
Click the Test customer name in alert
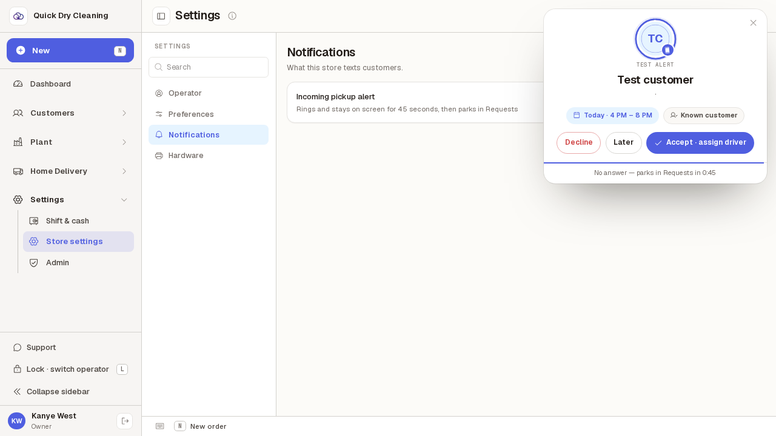click(x=655, y=80)
